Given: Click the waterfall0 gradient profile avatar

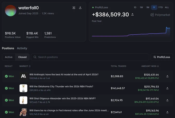Looking at the screenshot, I should tap(11, 11).
